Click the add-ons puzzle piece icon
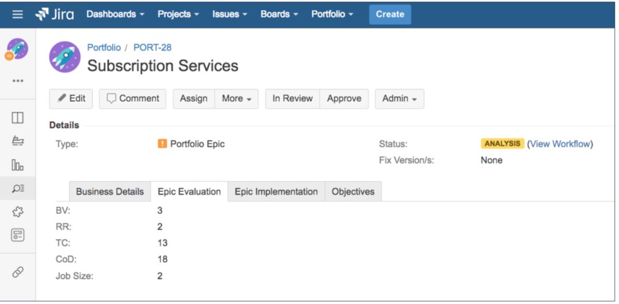Screen dimensions: 619x304 [x=18, y=212]
